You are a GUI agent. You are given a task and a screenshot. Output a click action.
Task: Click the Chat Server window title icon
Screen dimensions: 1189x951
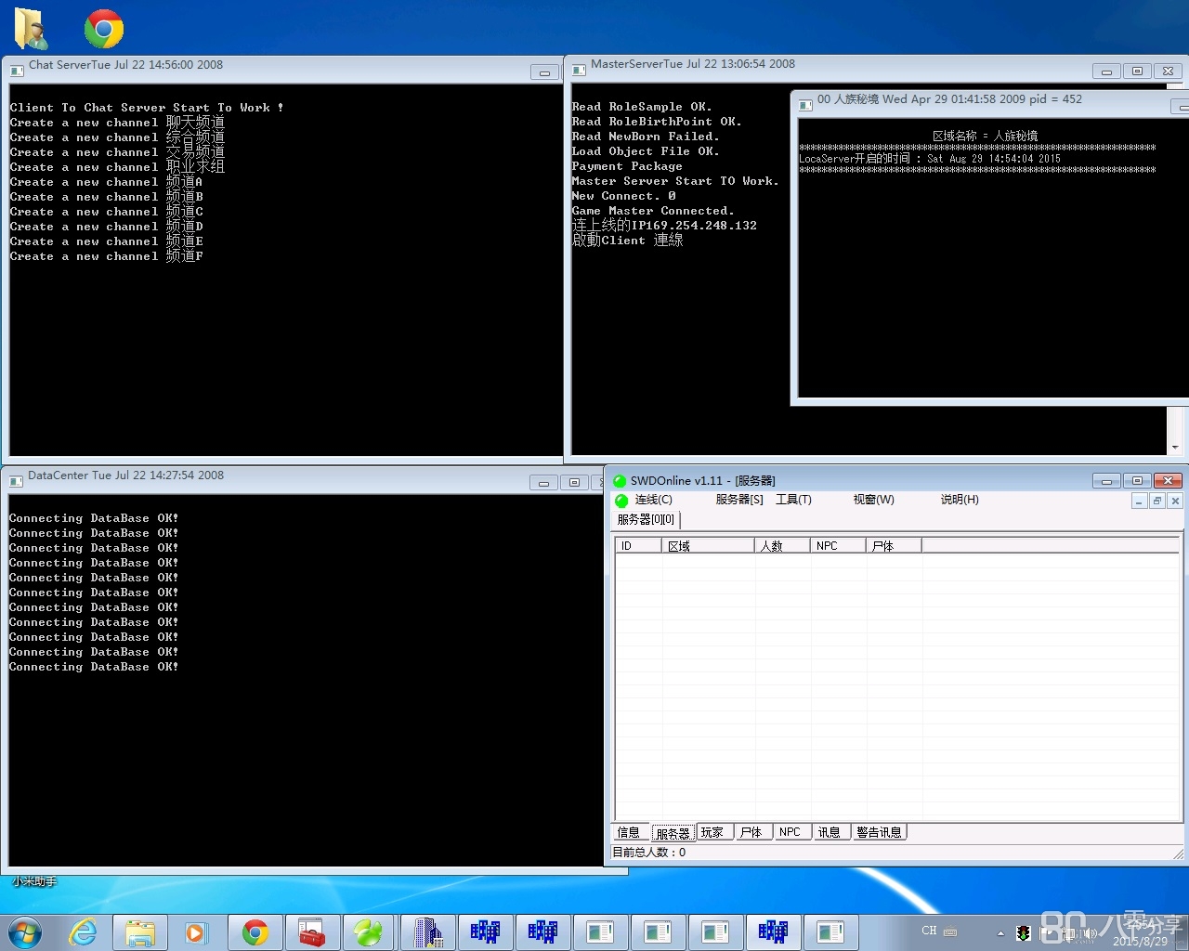[x=16, y=70]
